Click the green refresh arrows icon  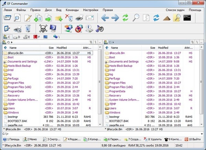[x=126, y=17]
